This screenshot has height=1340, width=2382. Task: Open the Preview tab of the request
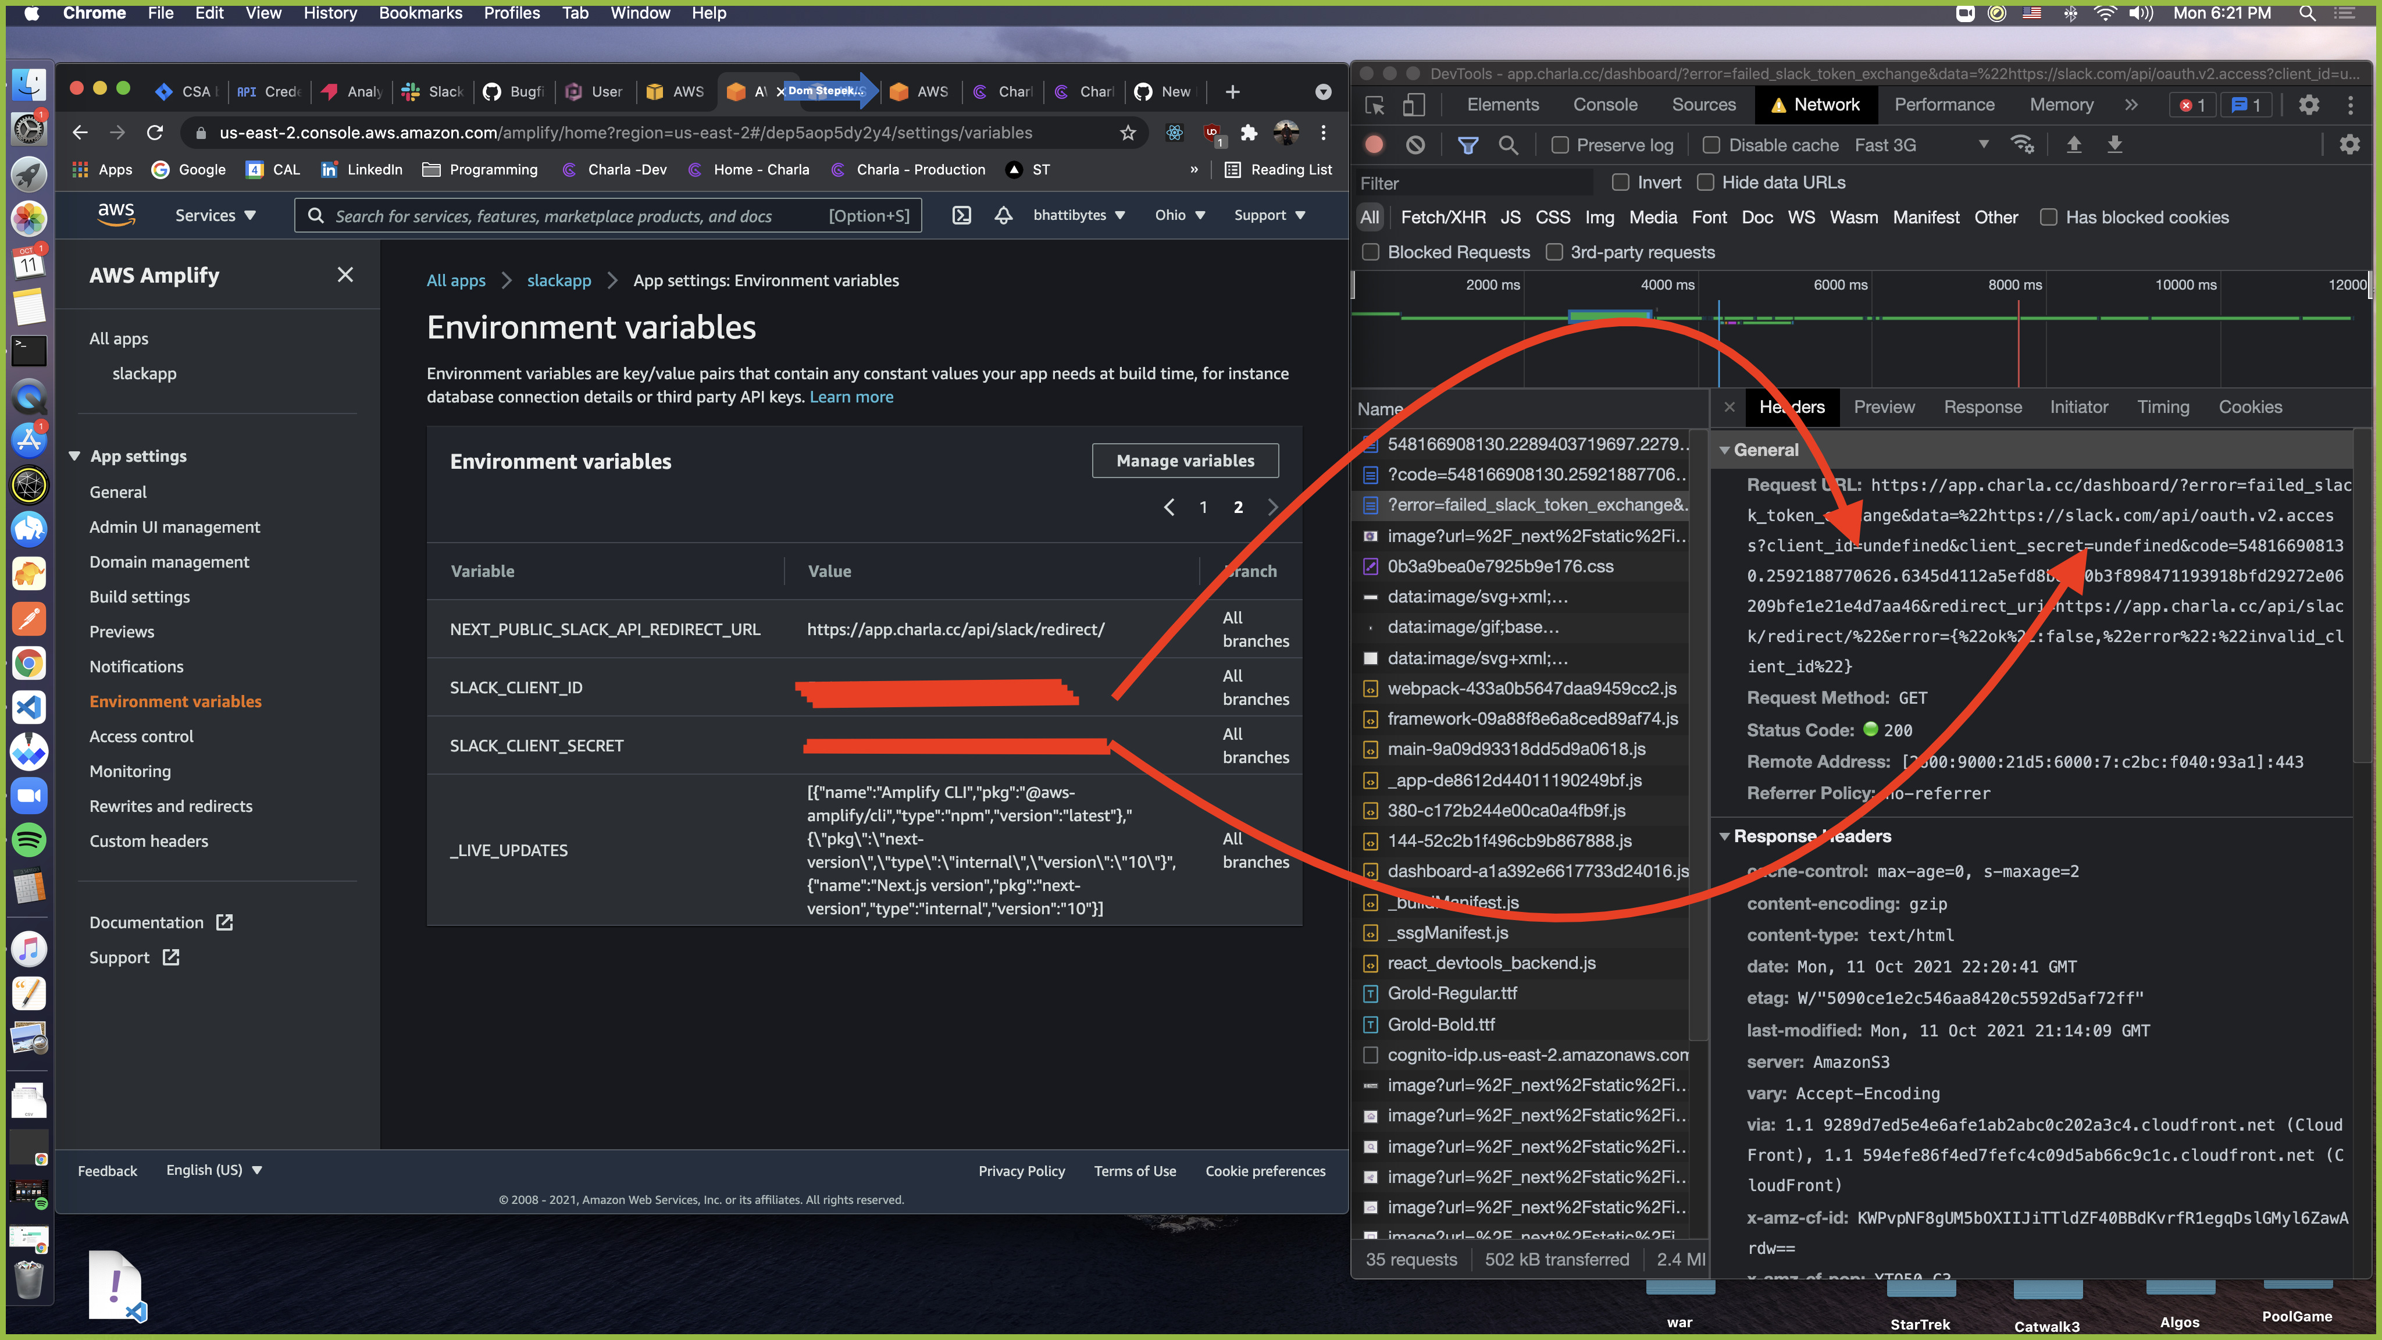(1884, 407)
